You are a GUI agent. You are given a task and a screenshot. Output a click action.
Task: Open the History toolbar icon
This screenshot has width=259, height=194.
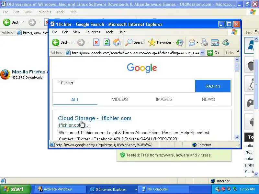[180, 42]
